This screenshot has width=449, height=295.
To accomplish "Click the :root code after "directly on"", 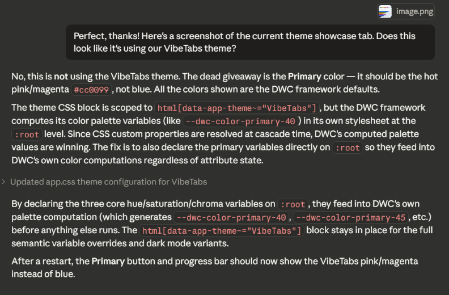I will [x=348, y=147].
